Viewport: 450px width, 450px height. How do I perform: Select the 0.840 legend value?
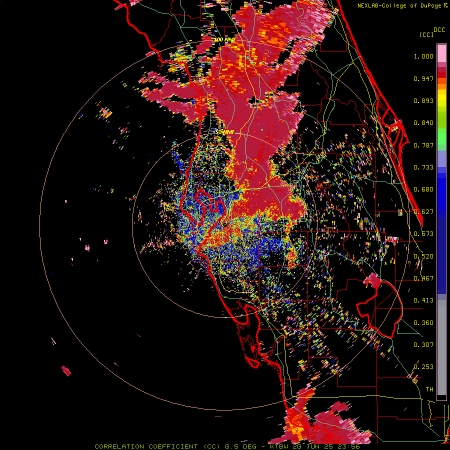click(x=423, y=123)
